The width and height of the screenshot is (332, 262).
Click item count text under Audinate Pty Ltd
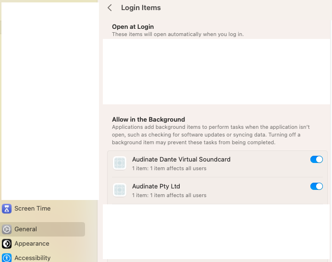pos(169,195)
